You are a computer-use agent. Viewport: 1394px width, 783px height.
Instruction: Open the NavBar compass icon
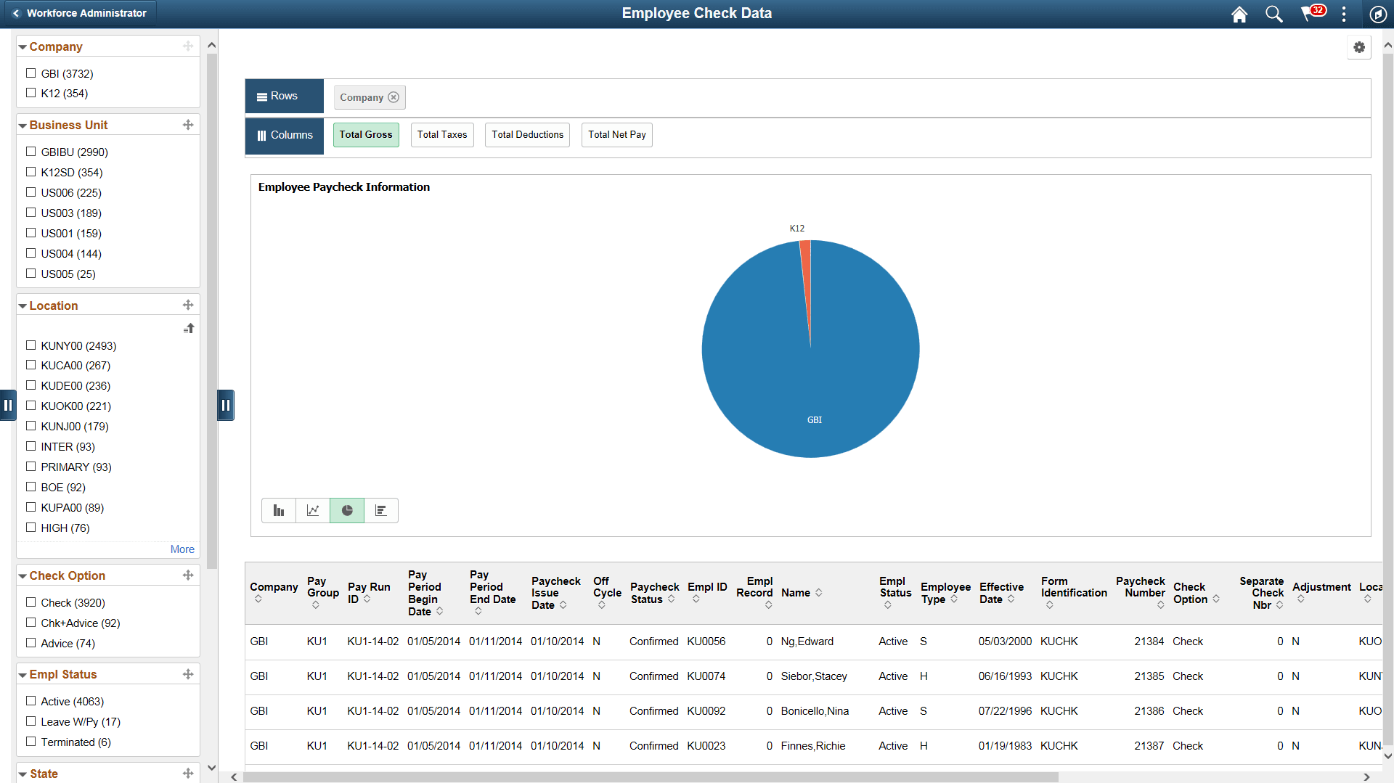[1379, 14]
